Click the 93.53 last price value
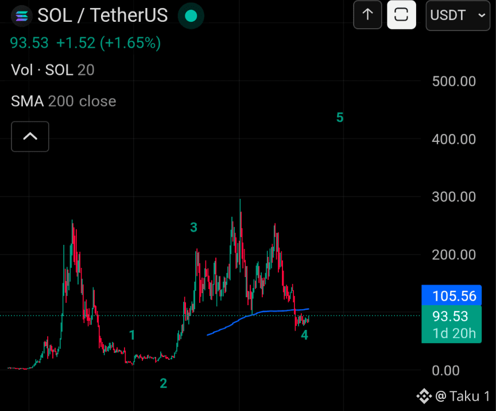496x411 pixels. [x=29, y=43]
